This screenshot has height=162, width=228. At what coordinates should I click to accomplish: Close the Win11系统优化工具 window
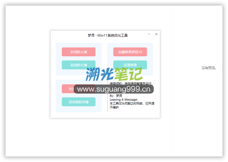click(x=156, y=34)
